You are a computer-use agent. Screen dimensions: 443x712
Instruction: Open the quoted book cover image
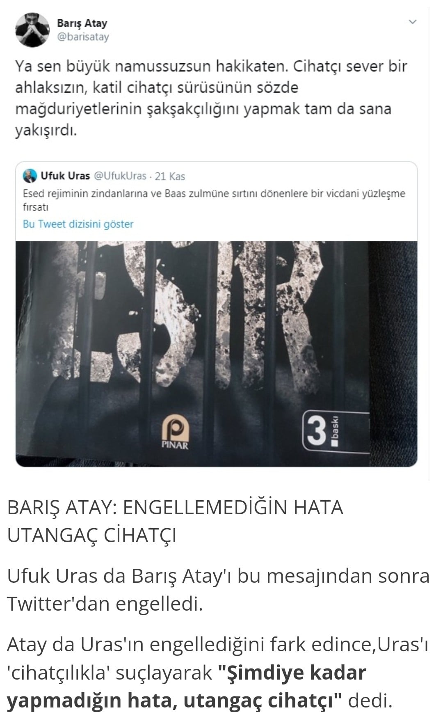217,354
